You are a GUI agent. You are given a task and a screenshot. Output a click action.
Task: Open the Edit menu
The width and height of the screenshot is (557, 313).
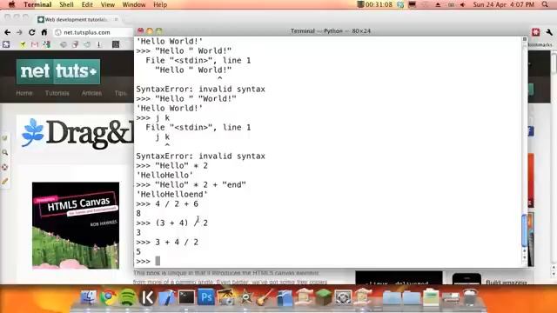87,4
